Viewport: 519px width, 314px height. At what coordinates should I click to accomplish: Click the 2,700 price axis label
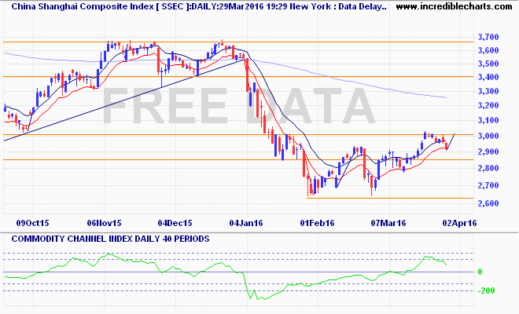pos(488,185)
